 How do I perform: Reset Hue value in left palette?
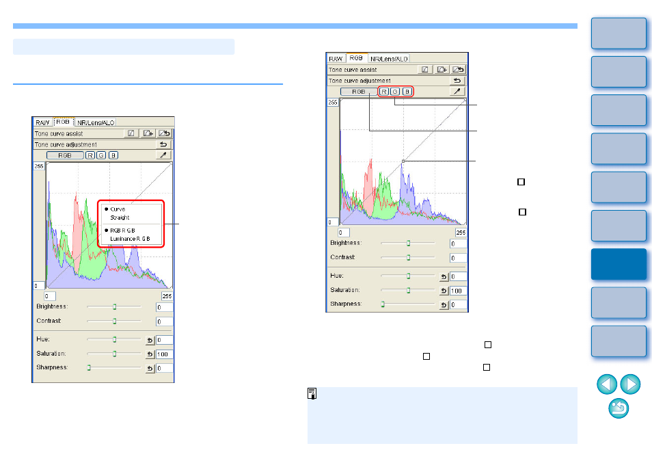[150, 341]
